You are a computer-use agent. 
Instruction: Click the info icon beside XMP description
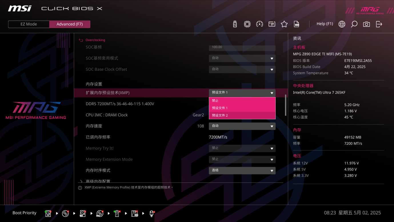coord(80,188)
